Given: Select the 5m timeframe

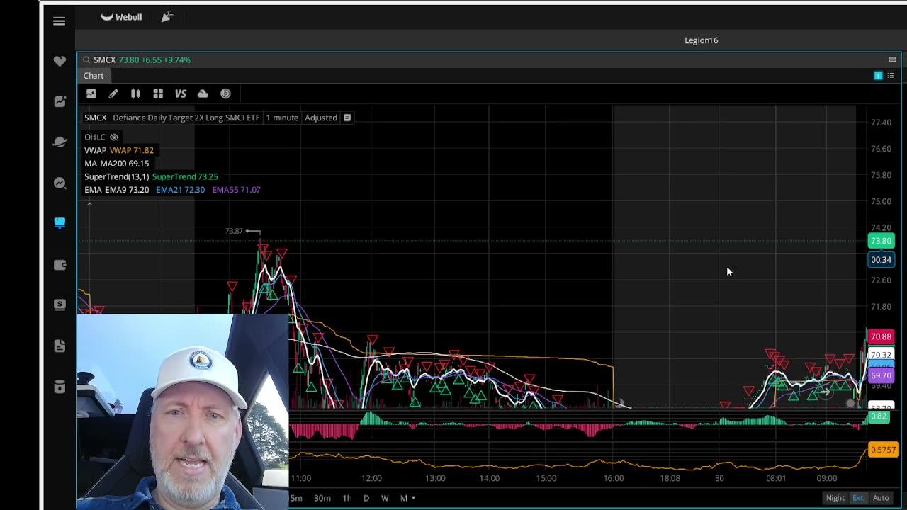Looking at the screenshot, I should [296, 498].
